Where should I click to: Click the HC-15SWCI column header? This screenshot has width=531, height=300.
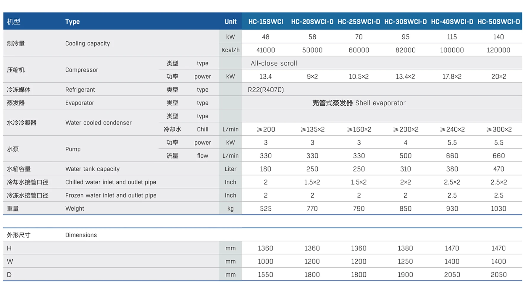tap(265, 22)
